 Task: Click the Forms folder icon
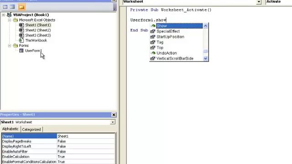(x=16, y=46)
